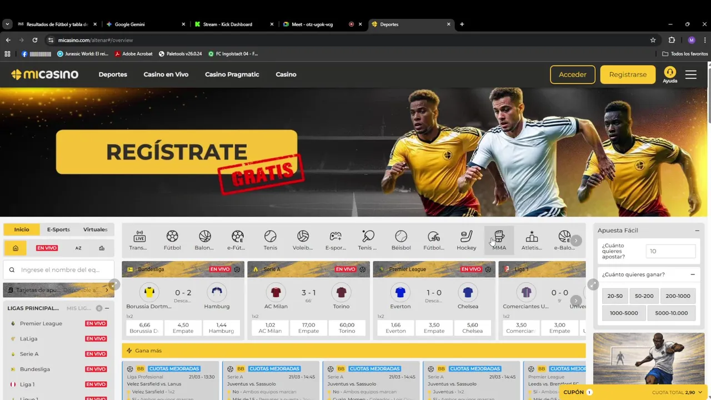Image resolution: width=711 pixels, height=400 pixels.
Task: Show next live match cards arrow
Action: (x=577, y=301)
